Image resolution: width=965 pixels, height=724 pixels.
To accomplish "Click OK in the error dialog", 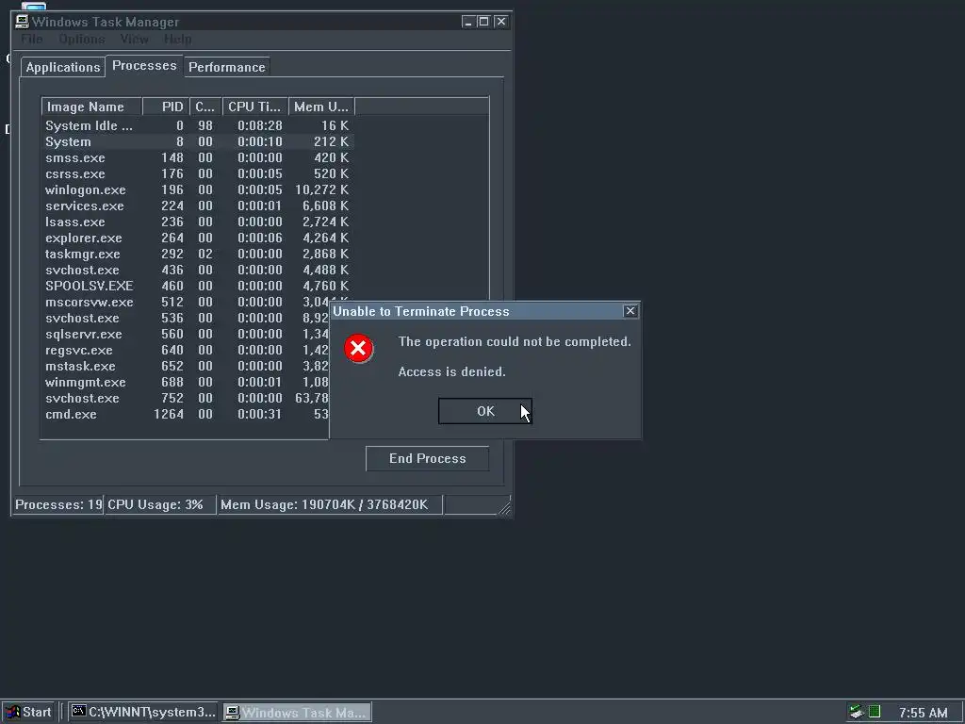I will 485,411.
